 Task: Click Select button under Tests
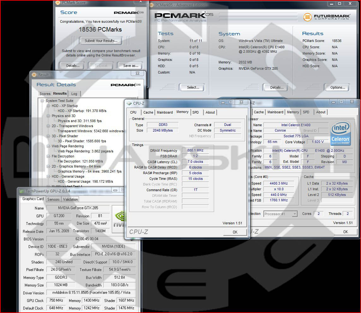pyautogui.click(x=193, y=87)
